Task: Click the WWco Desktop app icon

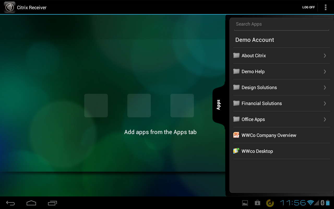Action: click(x=236, y=151)
